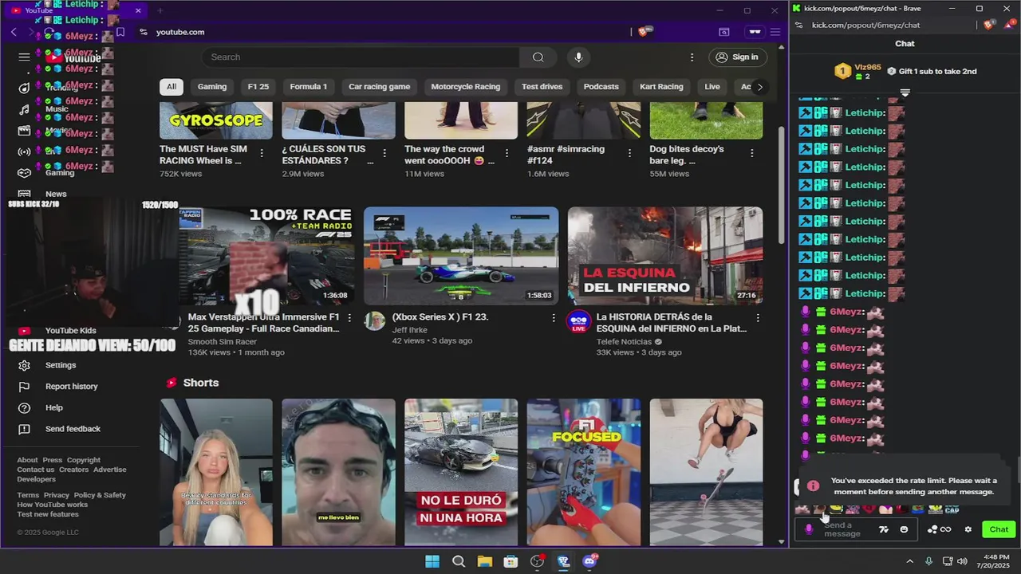Open the How YouTube works link

coord(53,505)
